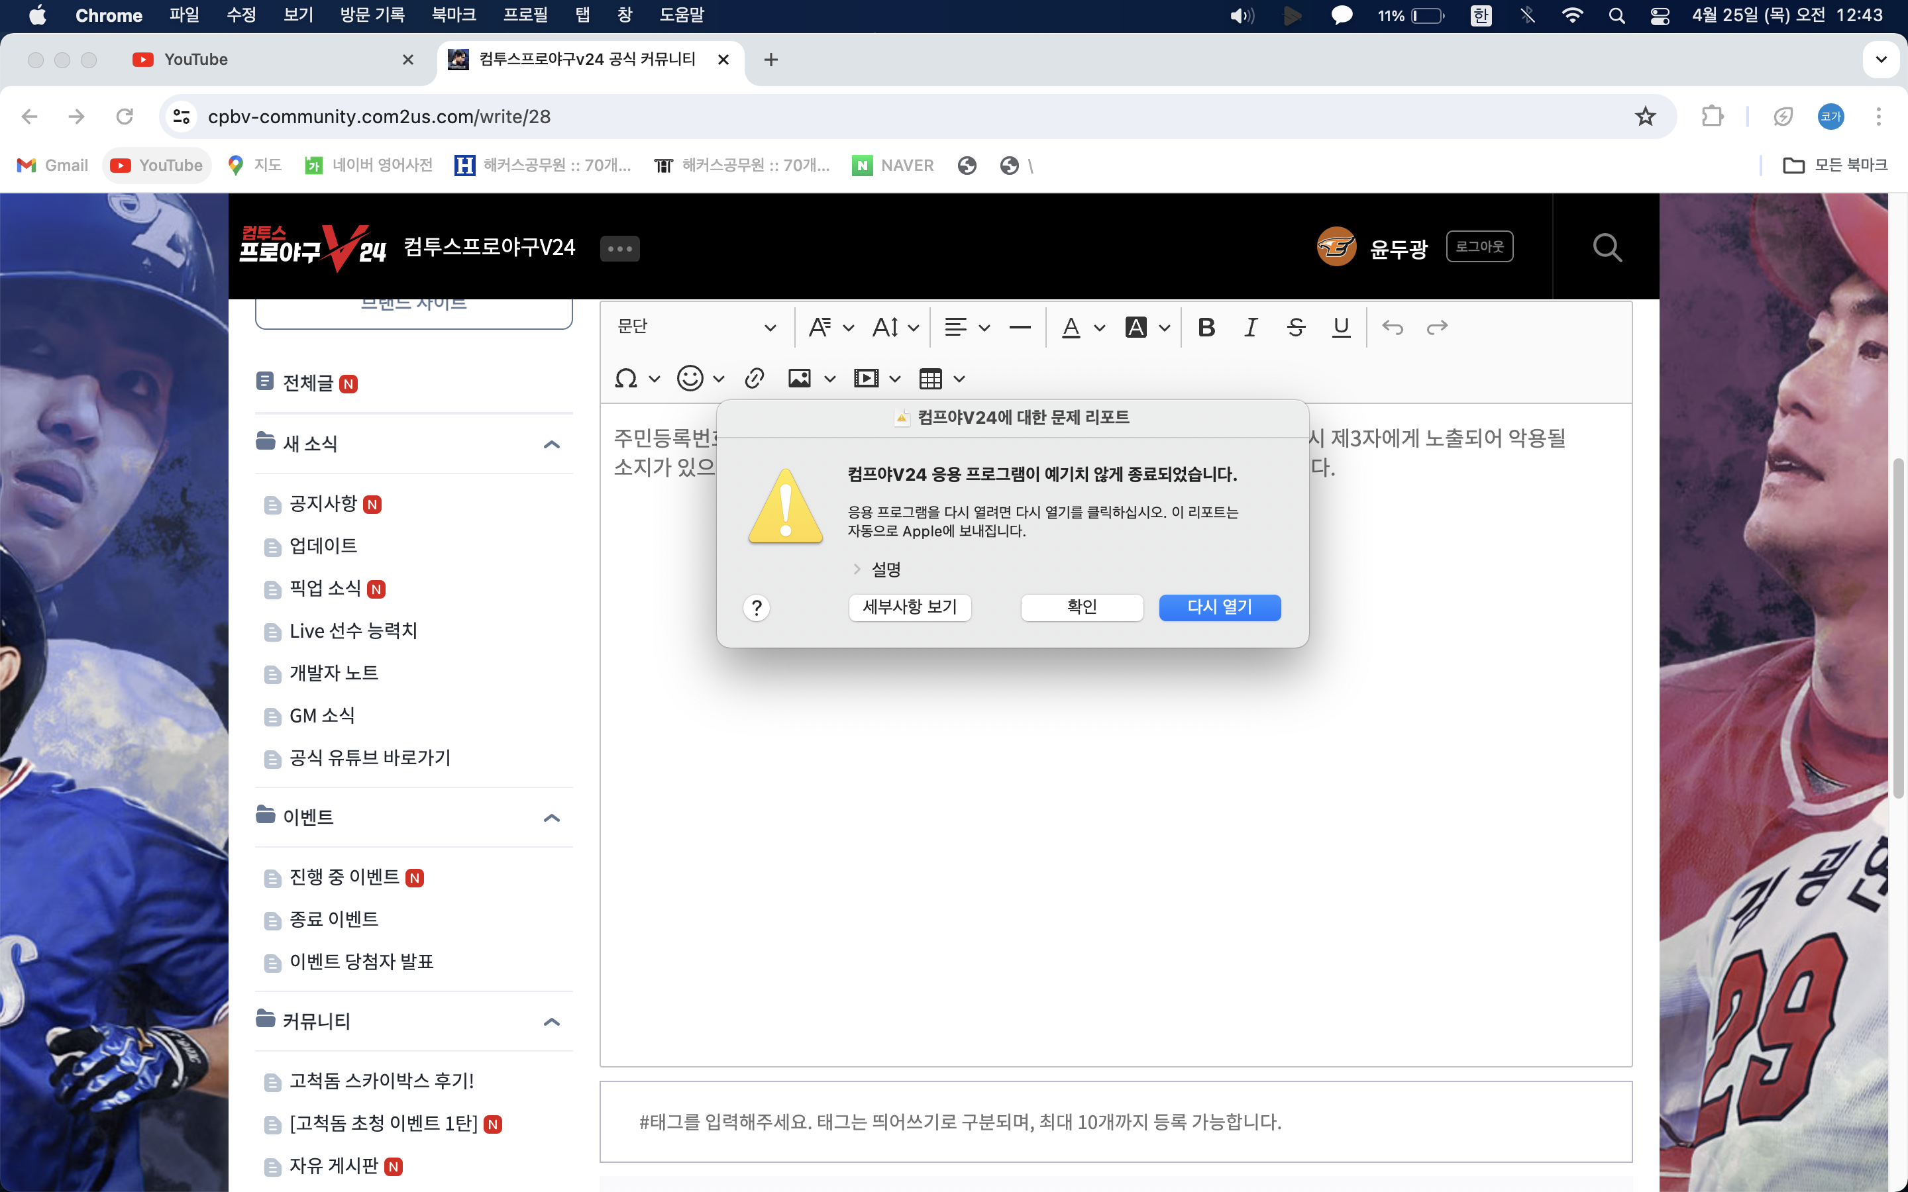
Task: Click the site information icon in address bar
Action: pos(182,117)
